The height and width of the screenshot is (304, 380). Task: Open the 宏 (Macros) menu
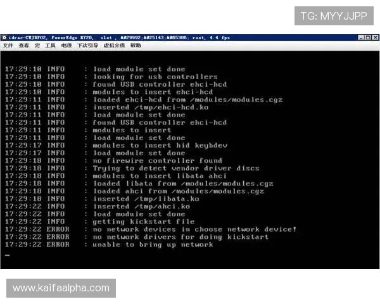(x=37, y=46)
